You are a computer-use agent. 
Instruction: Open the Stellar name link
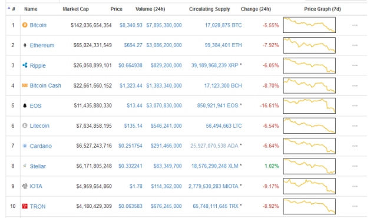[38, 166]
